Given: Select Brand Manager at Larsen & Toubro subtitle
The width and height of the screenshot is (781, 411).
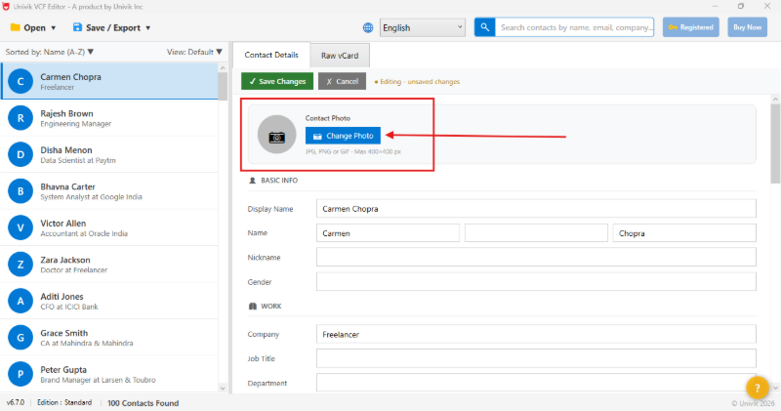Looking at the screenshot, I should (x=98, y=380).
